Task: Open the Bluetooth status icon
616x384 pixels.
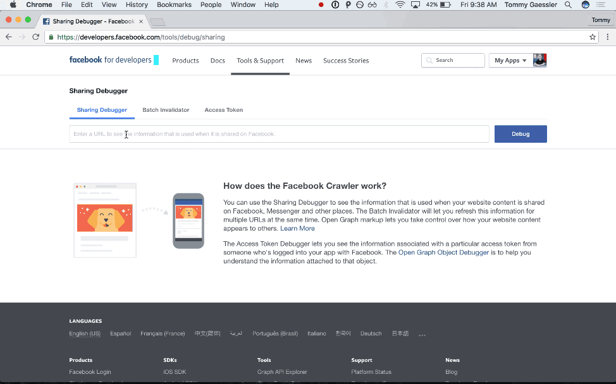Action: point(386,4)
